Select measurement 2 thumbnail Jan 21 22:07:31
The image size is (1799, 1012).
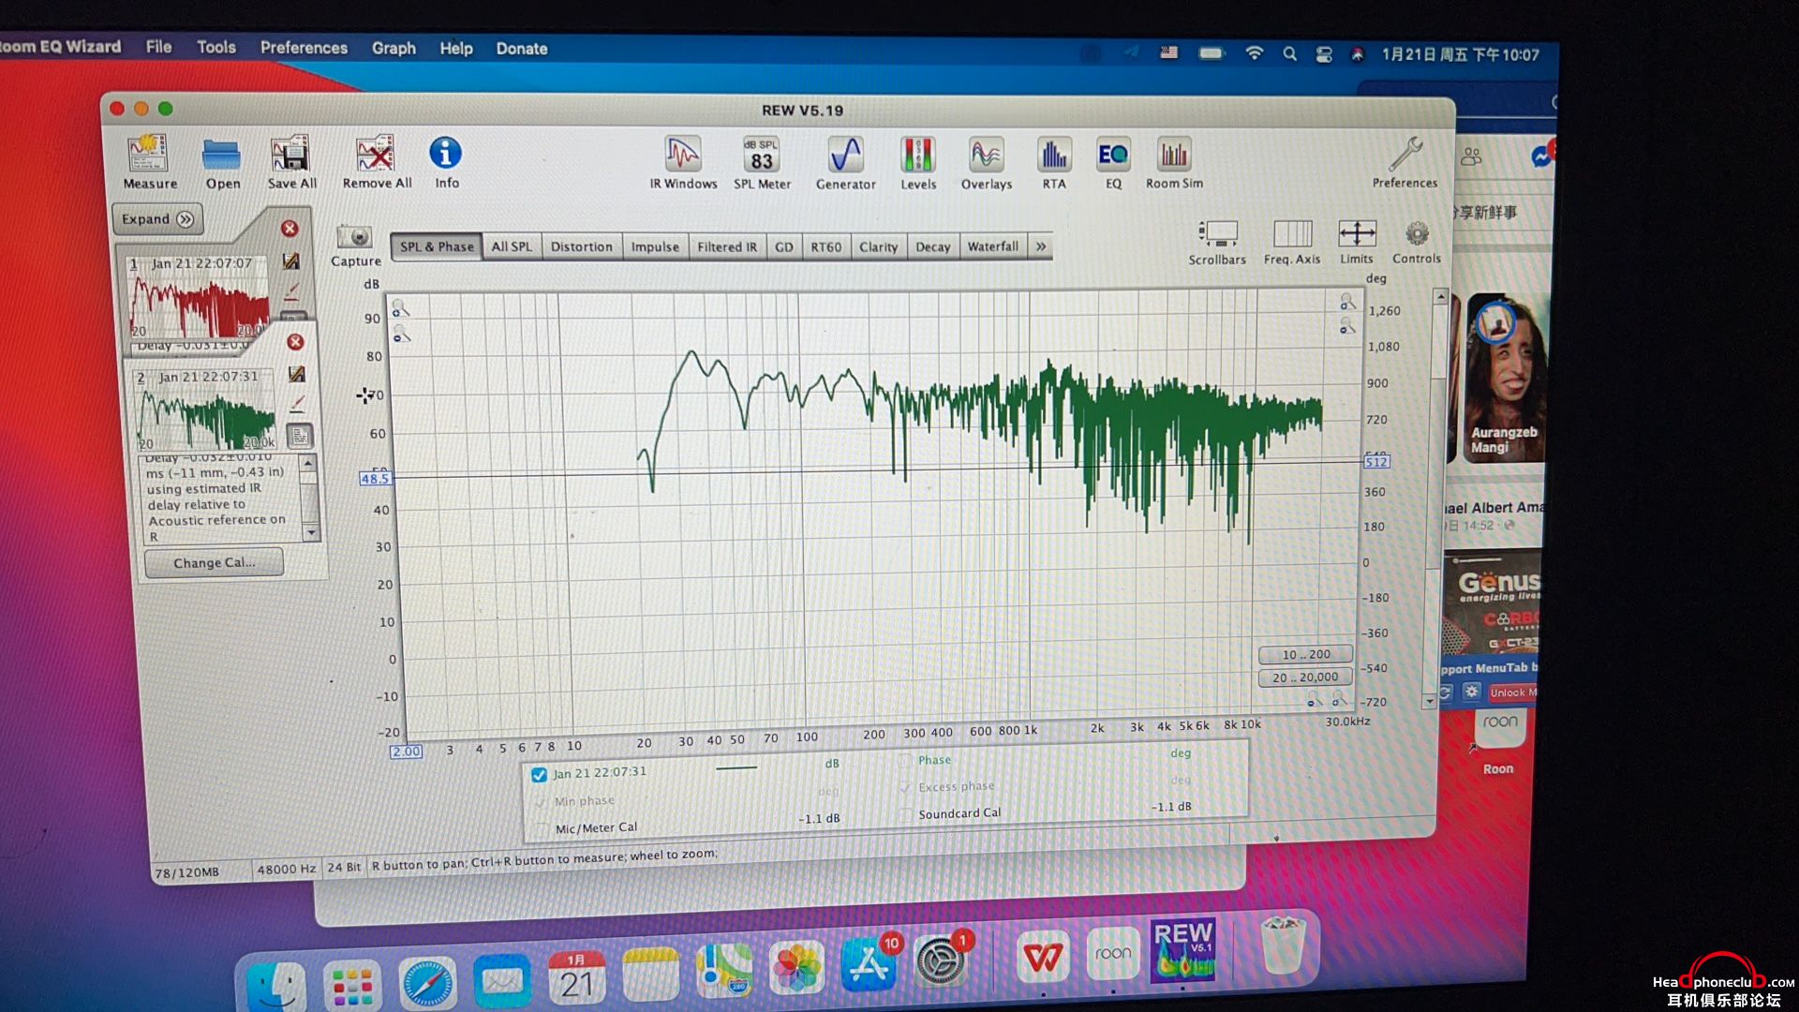click(207, 409)
